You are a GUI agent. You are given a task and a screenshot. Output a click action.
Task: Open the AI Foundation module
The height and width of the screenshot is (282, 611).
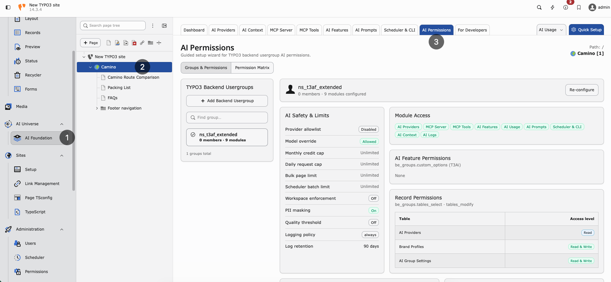pos(39,138)
